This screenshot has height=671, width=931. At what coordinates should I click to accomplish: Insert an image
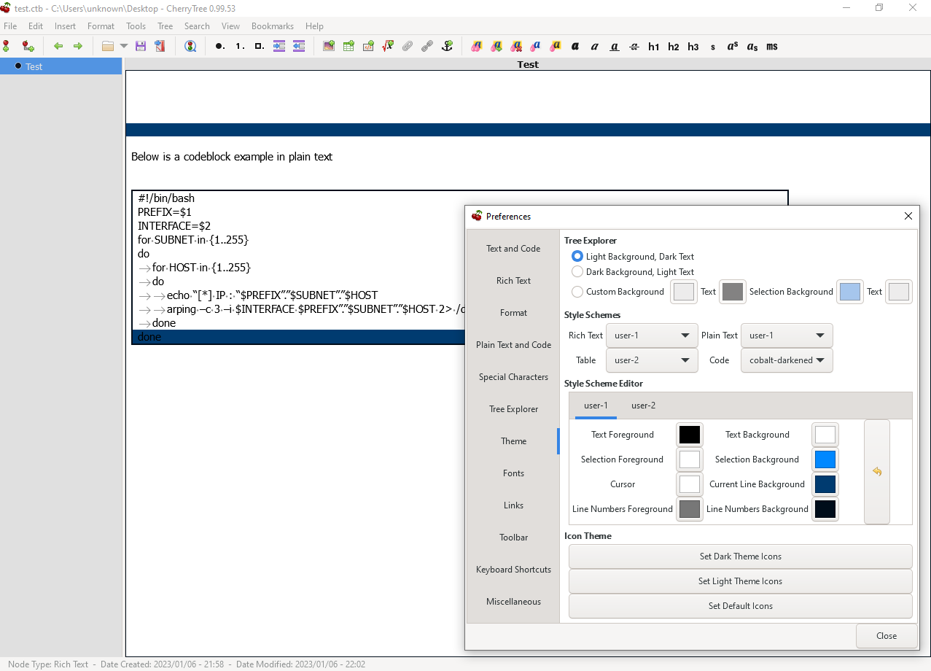pyautogui.click(x=329, y=46)
